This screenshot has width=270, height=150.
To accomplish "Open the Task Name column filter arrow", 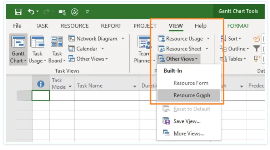I will click(x=135, y=86).
